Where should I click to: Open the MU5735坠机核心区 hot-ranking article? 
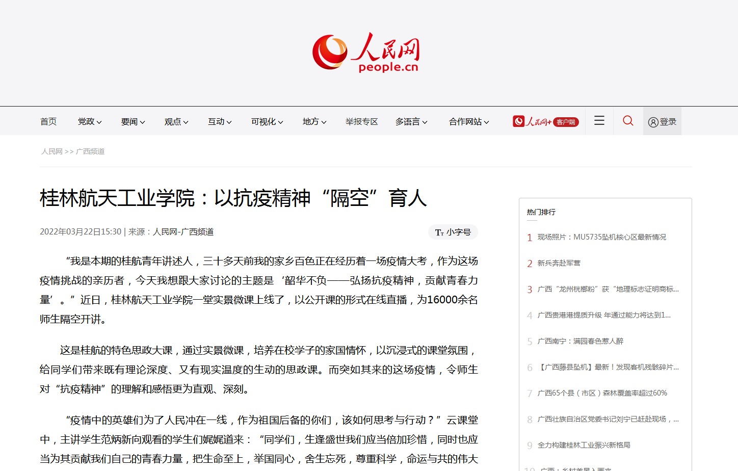pyautogui.click(x=601, y=237)
